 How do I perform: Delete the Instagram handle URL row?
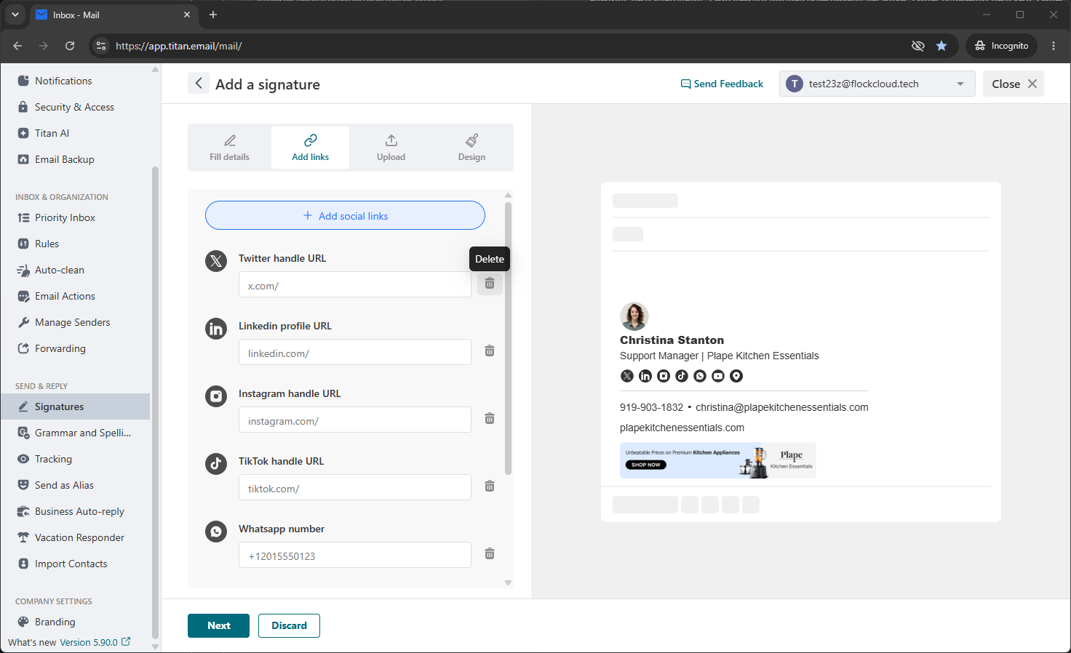(490, 419)
